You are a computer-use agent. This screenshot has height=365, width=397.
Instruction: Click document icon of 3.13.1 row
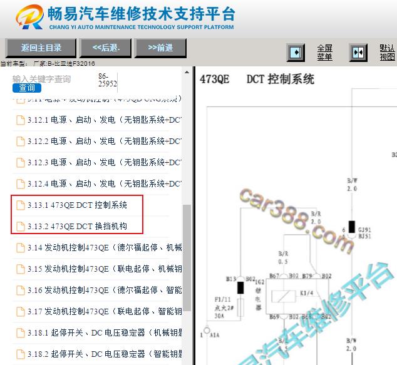pyautogui.click(x=21, y=205)
